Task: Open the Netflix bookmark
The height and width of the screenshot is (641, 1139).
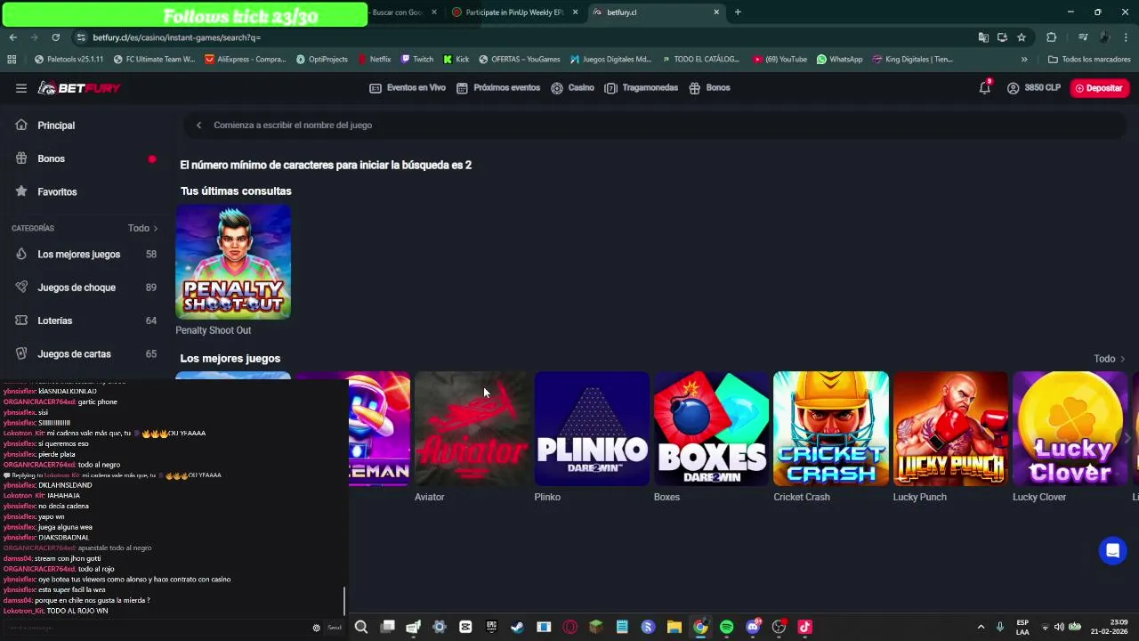Action: [x=374, y=60]
